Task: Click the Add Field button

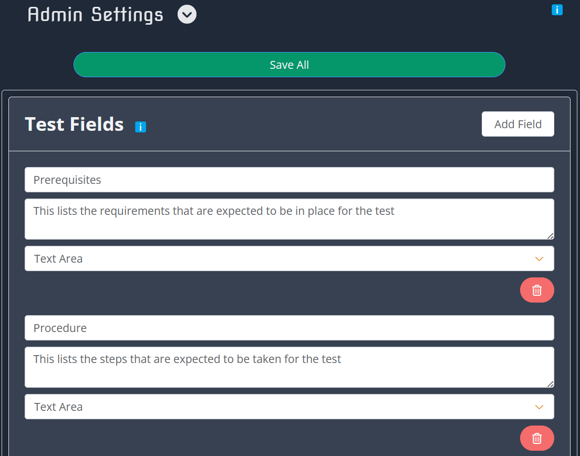Action: [517, 124]
